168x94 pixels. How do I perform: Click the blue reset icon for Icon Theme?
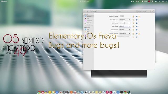coord(137,26)
